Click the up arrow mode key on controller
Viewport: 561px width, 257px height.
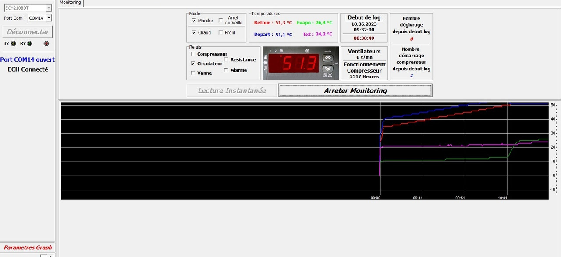(x=328, y=58)
